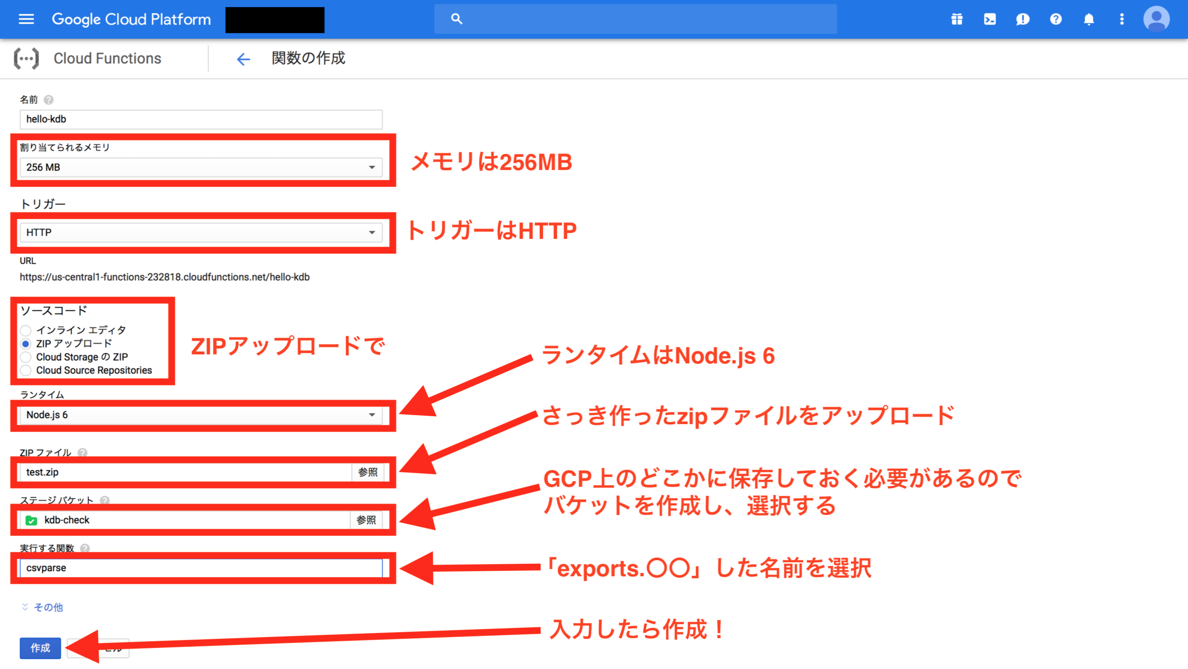
Task: Choose Cloud Source Repositories as source
Action: 26,370
